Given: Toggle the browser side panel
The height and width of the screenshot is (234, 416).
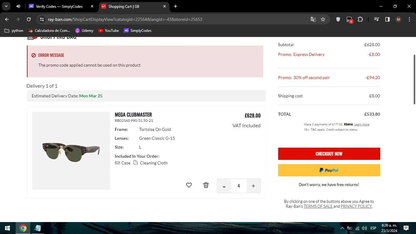Looking at the screenshot, I should point(387,19).
